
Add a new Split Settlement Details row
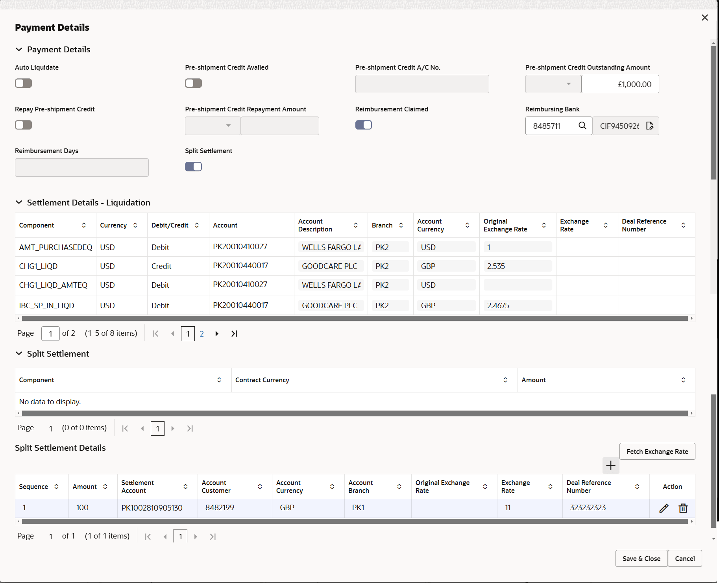click(610, 466)
